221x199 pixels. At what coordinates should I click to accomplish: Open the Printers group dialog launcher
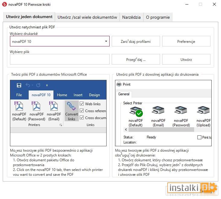point(61,125)
